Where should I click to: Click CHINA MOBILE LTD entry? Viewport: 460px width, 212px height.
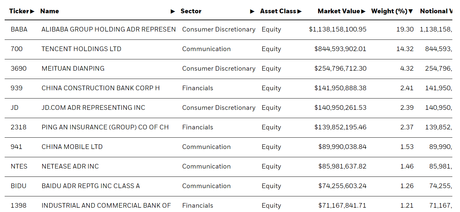coord(72,147)
